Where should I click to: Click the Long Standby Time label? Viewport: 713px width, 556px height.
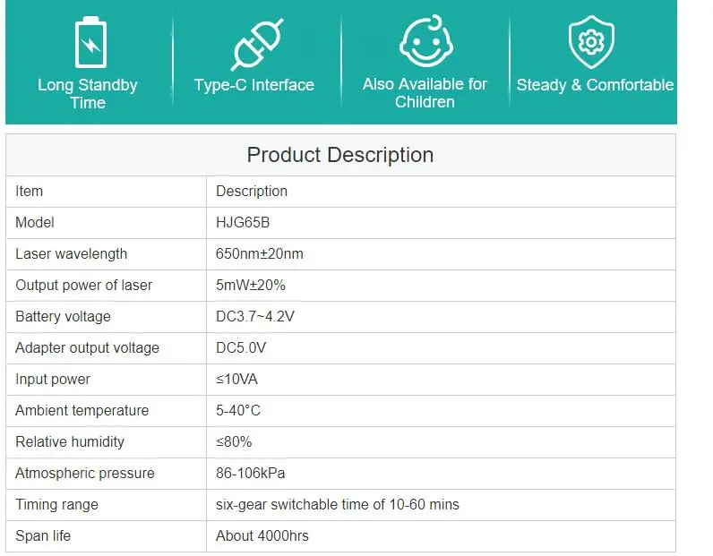(x=88, y=94)
